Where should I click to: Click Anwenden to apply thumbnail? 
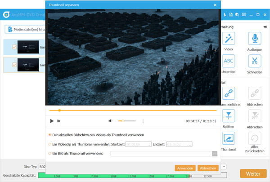[x=185, y=168]
